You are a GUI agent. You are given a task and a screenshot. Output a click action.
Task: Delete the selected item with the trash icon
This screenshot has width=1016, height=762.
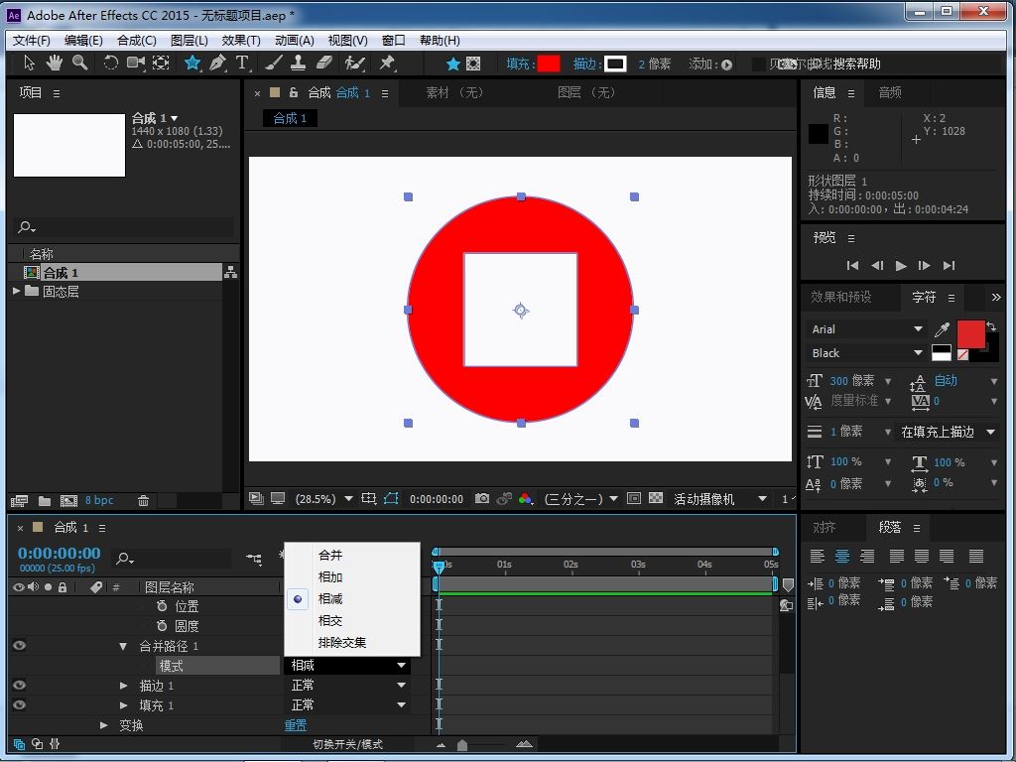click(x=143, y=501)
